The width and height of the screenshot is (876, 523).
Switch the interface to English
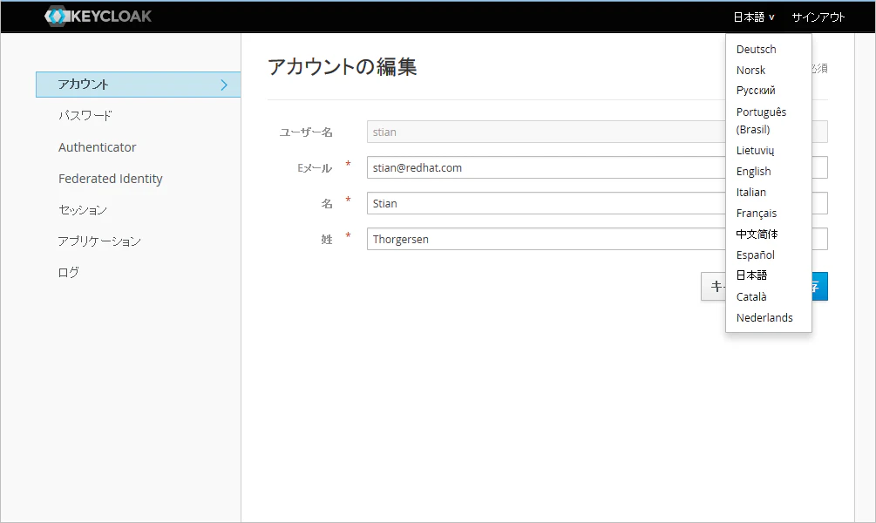pyautogui.click(x=753, y=171)
